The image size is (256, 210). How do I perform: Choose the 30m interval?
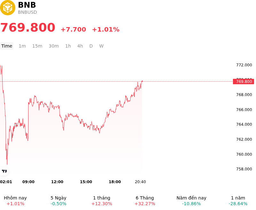click(54, 46)
